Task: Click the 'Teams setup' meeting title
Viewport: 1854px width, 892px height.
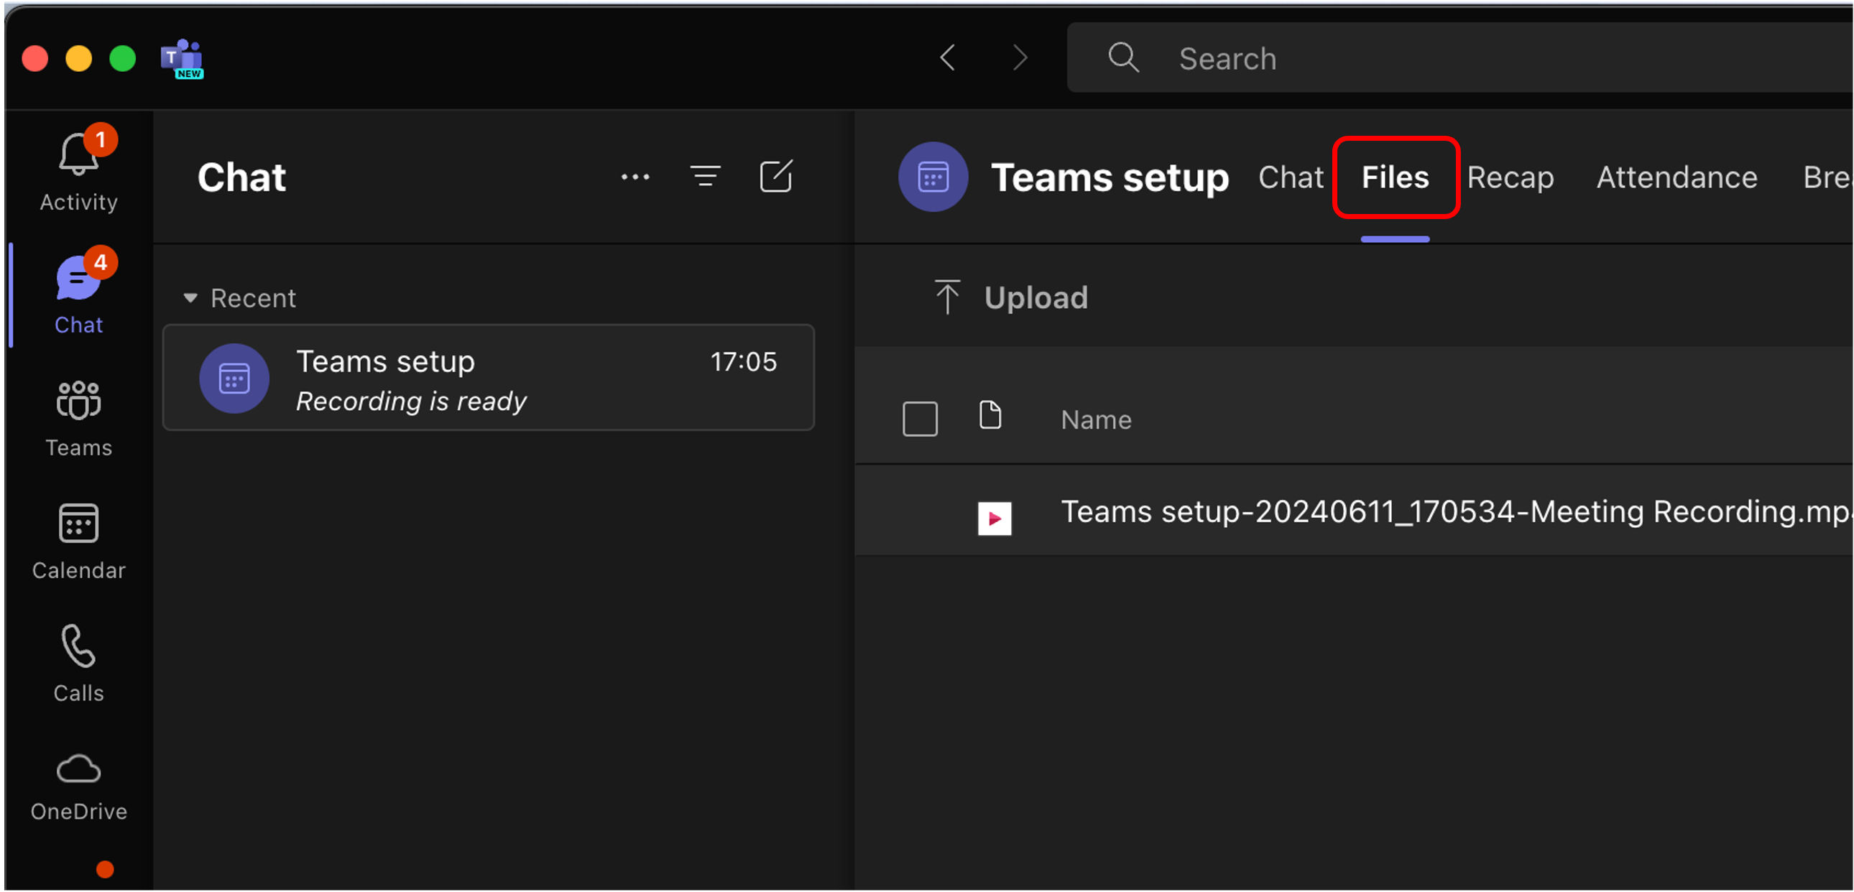Action: coord(1110,177)
